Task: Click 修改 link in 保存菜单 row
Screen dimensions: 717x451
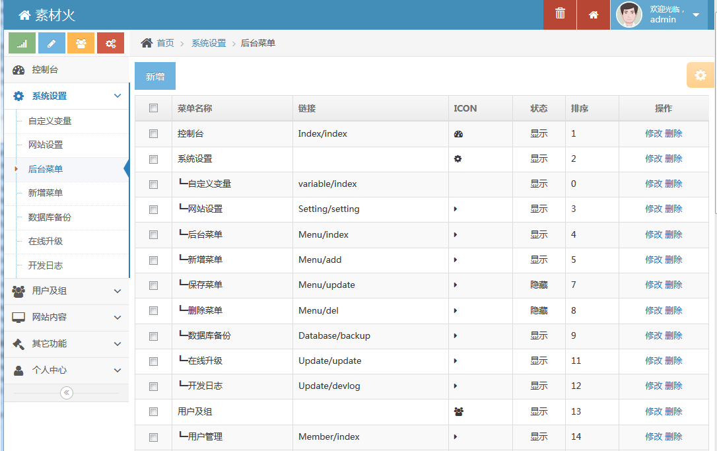Action: pyautogui.click(x=654, y=285)
